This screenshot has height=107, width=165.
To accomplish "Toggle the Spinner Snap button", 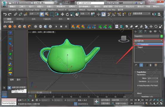I will (x=124, y=14).
